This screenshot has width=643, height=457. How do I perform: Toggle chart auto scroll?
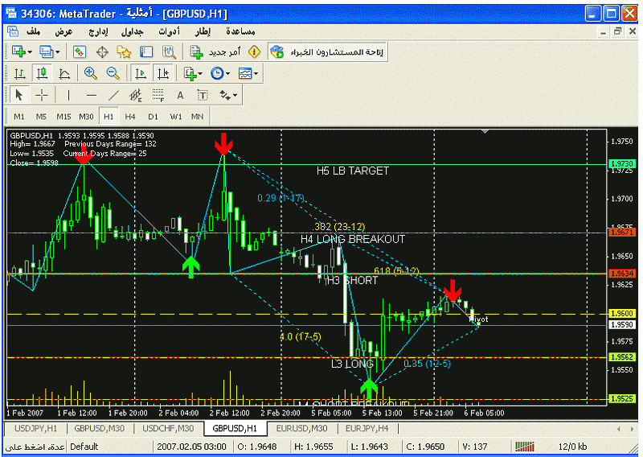(141, 73)
